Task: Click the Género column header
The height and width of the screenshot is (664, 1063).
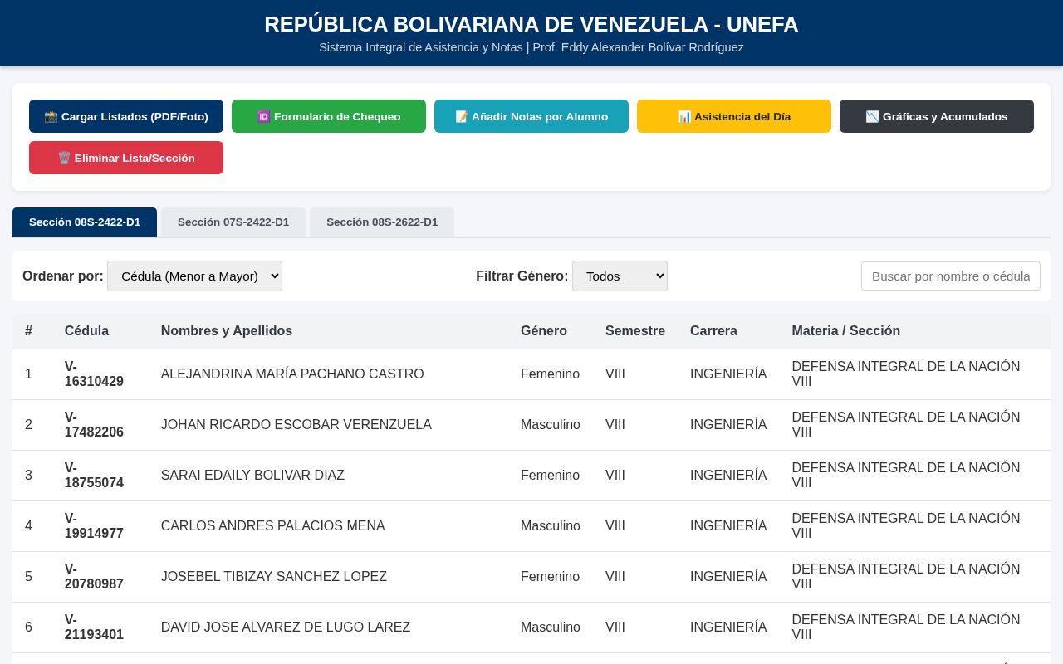Action: point(544,331)
